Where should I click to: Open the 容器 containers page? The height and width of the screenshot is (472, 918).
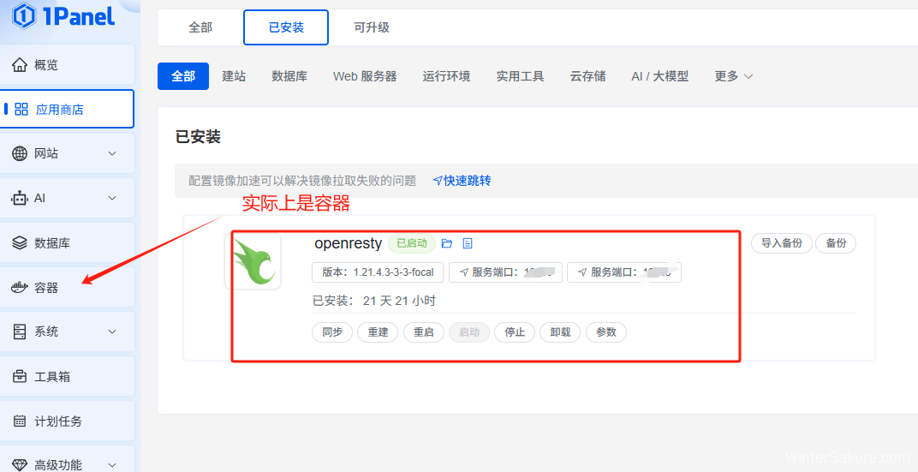67,287
